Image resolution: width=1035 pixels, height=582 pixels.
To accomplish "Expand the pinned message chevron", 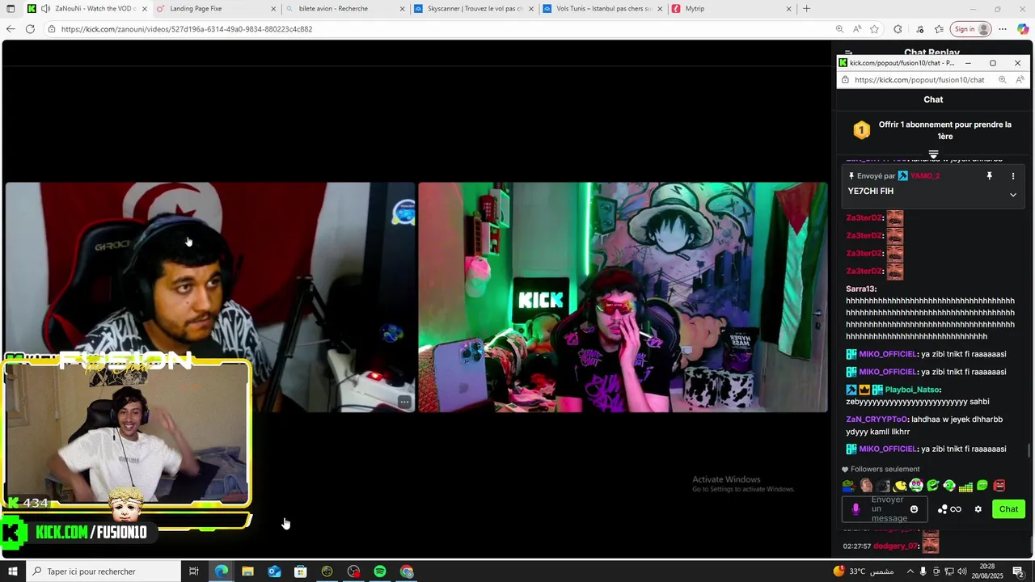I will (x=1012, y=195).
